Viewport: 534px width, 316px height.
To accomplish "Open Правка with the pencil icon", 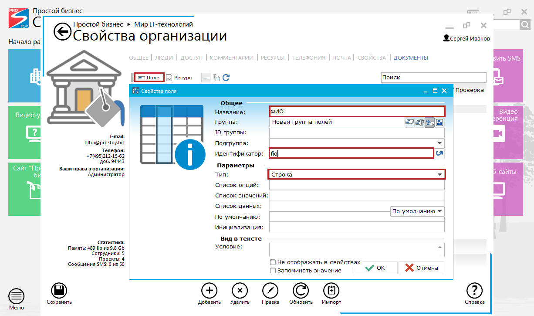I will tap(270, 291).
